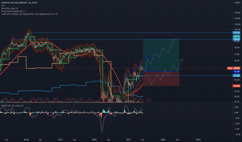
Task: Click the 52.30 horizontal line price label
Action: tap(237, 76)
